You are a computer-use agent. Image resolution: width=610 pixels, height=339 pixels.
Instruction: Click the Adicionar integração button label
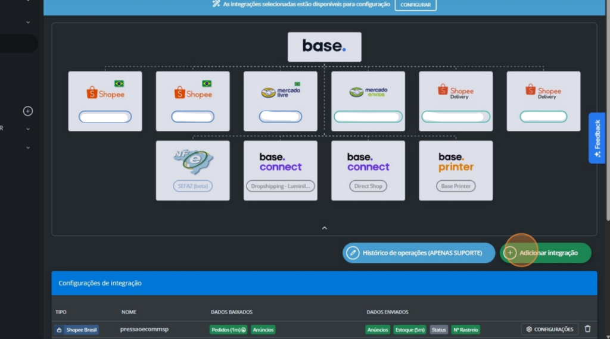coord(549,253)
